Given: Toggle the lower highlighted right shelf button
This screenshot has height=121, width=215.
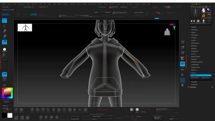Looking at the screenshot, I should click(182, 80).
